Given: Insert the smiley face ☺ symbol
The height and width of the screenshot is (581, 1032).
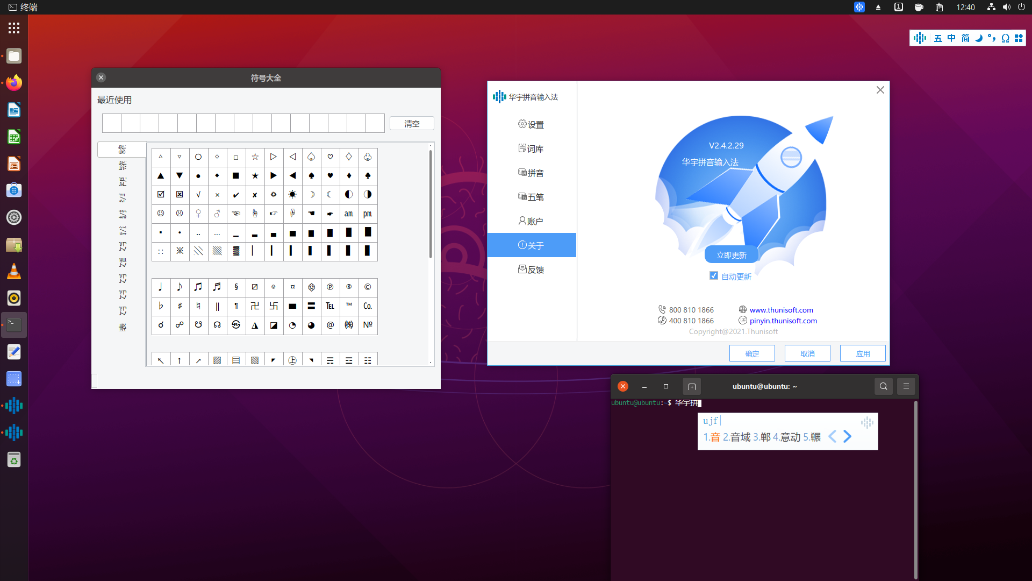Looking at the screenshot, I should tap(161, 214).
